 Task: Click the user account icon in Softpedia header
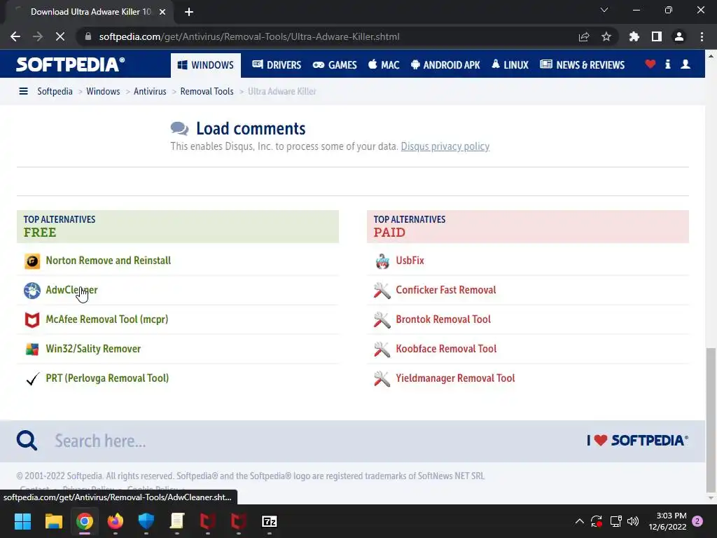(x=685, y=64)
